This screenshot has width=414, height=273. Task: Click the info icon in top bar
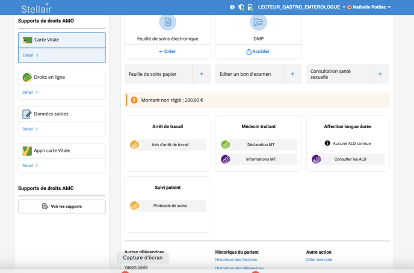(232, 7)
